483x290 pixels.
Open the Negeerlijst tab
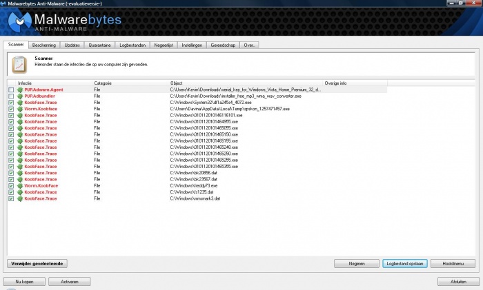pos(164,45)
